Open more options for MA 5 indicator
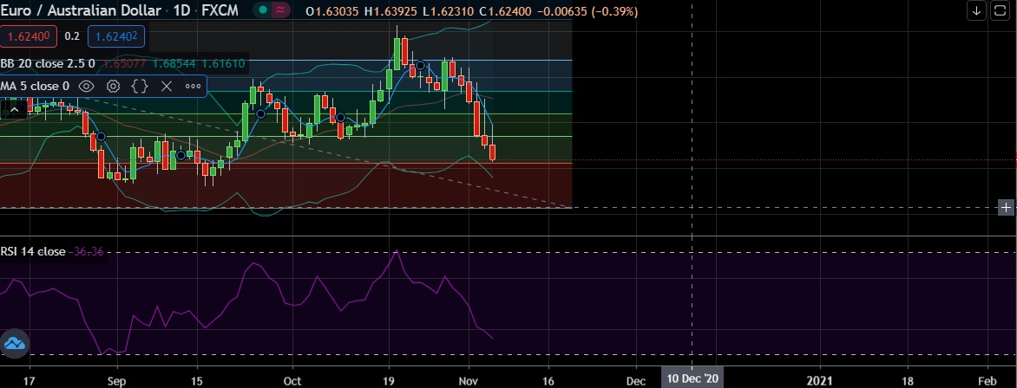This screenshot has width=1017, height=388. [193, 86]
